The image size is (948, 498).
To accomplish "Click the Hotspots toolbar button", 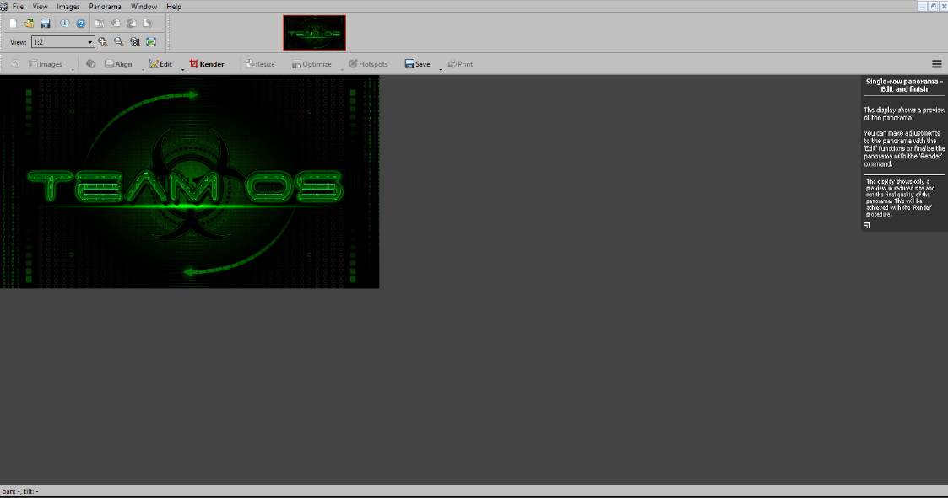I will tap(368, 64).
